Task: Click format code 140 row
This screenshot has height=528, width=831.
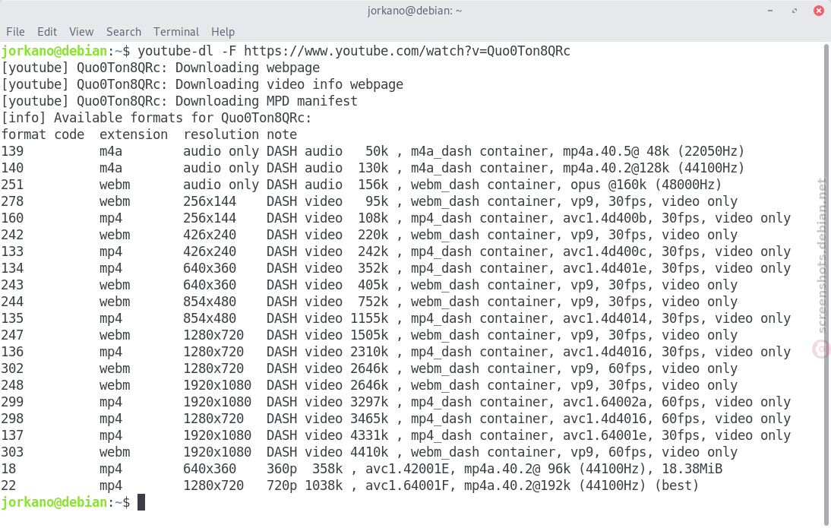Action: click(372, 168)
